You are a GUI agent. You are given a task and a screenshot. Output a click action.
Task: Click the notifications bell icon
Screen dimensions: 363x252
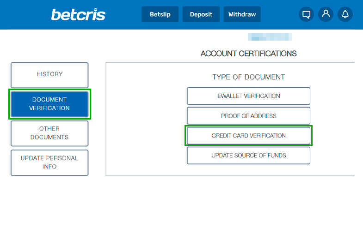pos(345,14)
